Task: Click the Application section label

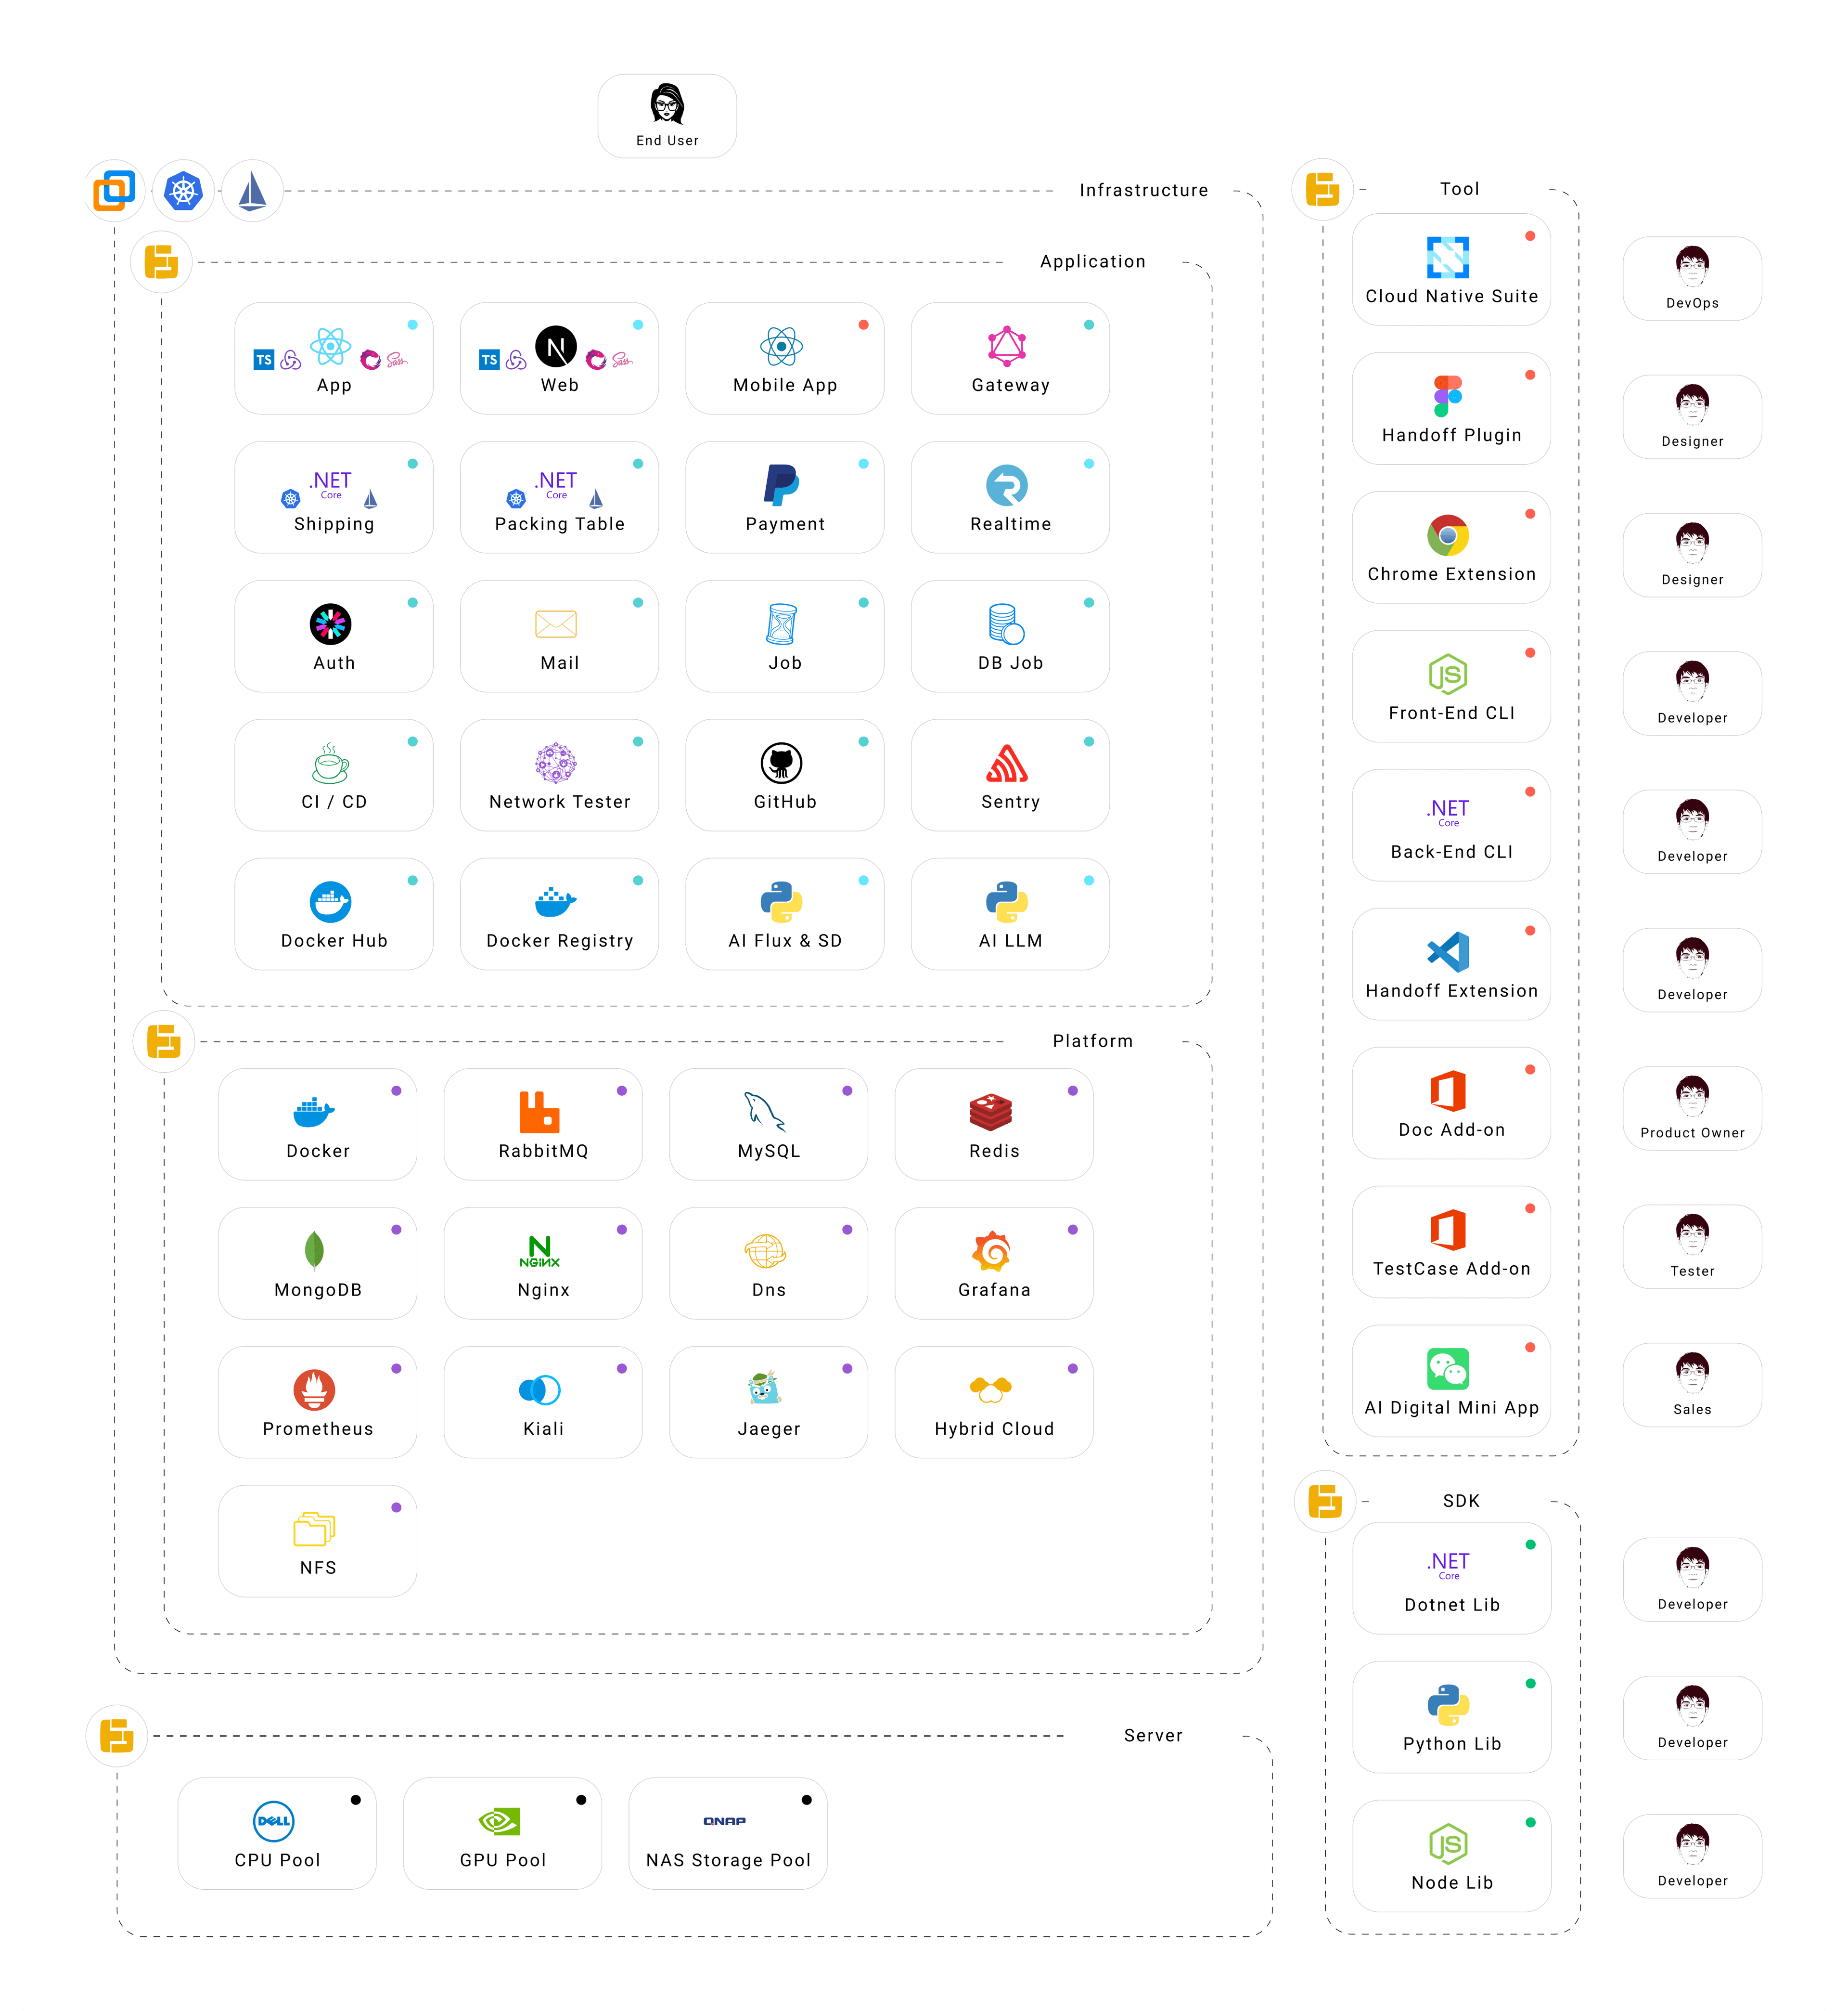Action: click(x=1092, y=262)
